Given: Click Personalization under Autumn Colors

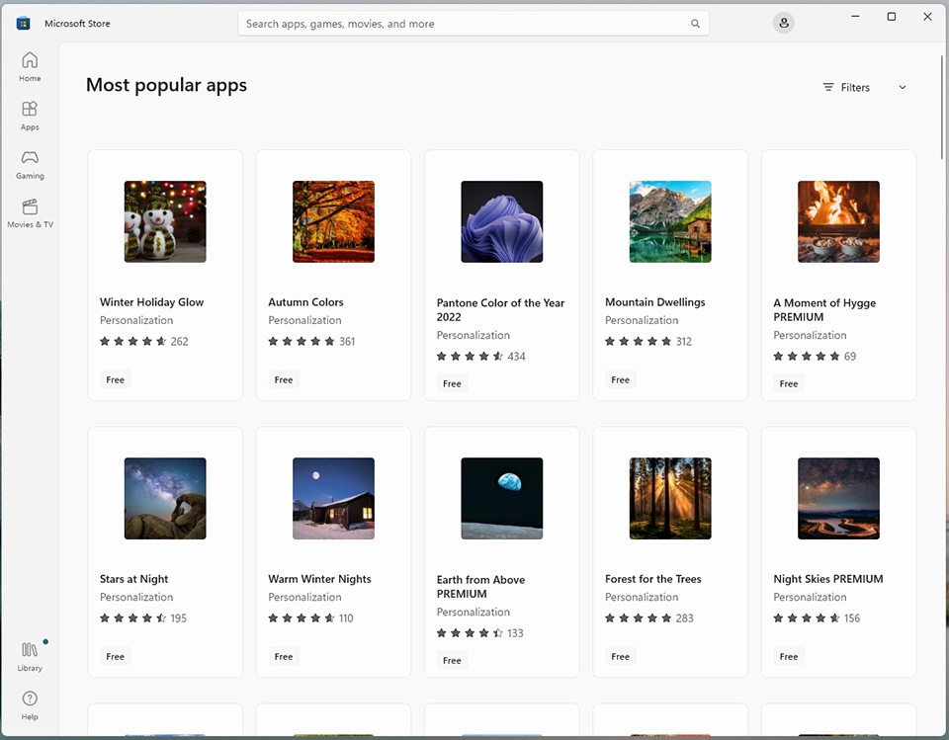Looking at the screenshot, I should pos(304,320).
